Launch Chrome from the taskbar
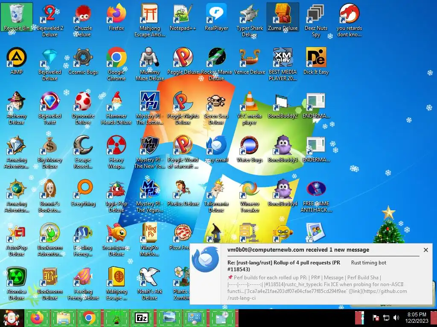Screen dimensions: 437x327 89,318
